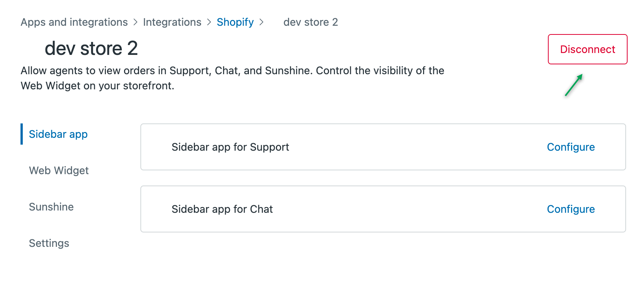Open the Sunshine section
Screen dimensions: 642x290
(x=51, y=207)
